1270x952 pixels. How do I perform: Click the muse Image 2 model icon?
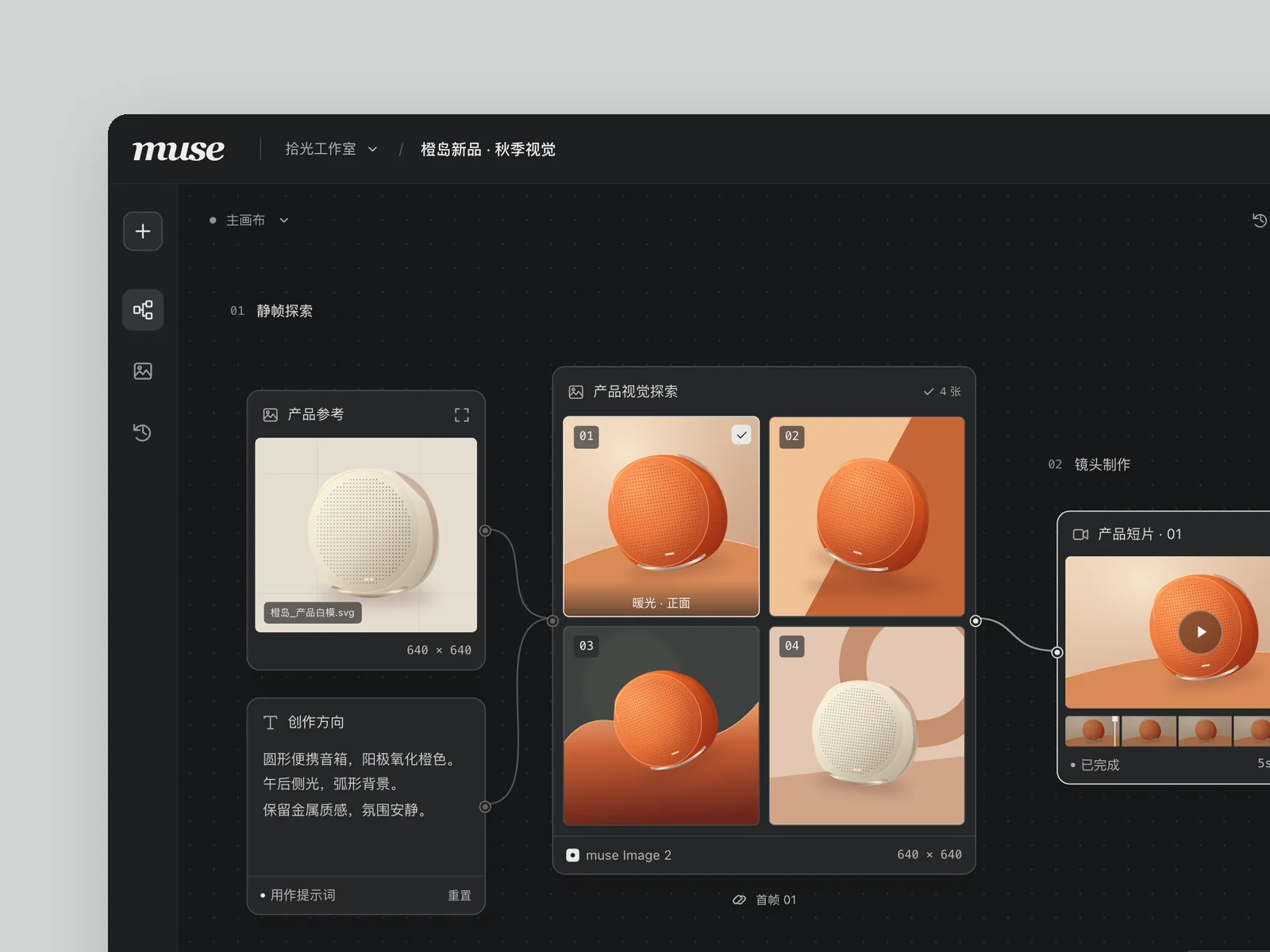(572, 855)
